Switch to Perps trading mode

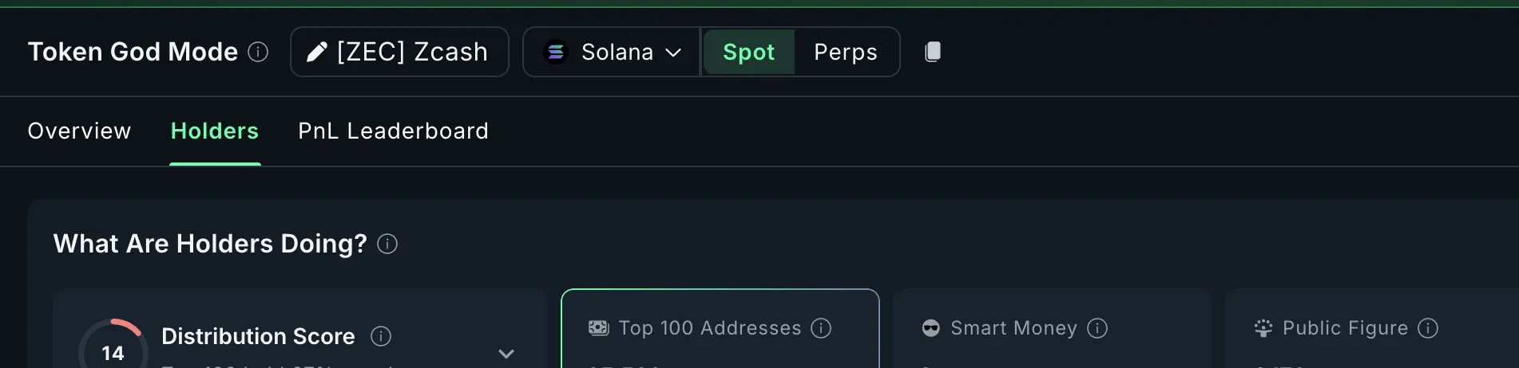[845, 52]
